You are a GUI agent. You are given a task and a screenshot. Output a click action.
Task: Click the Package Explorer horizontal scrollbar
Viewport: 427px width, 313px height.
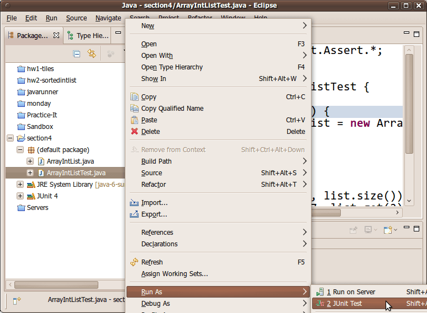pos(56,285)
